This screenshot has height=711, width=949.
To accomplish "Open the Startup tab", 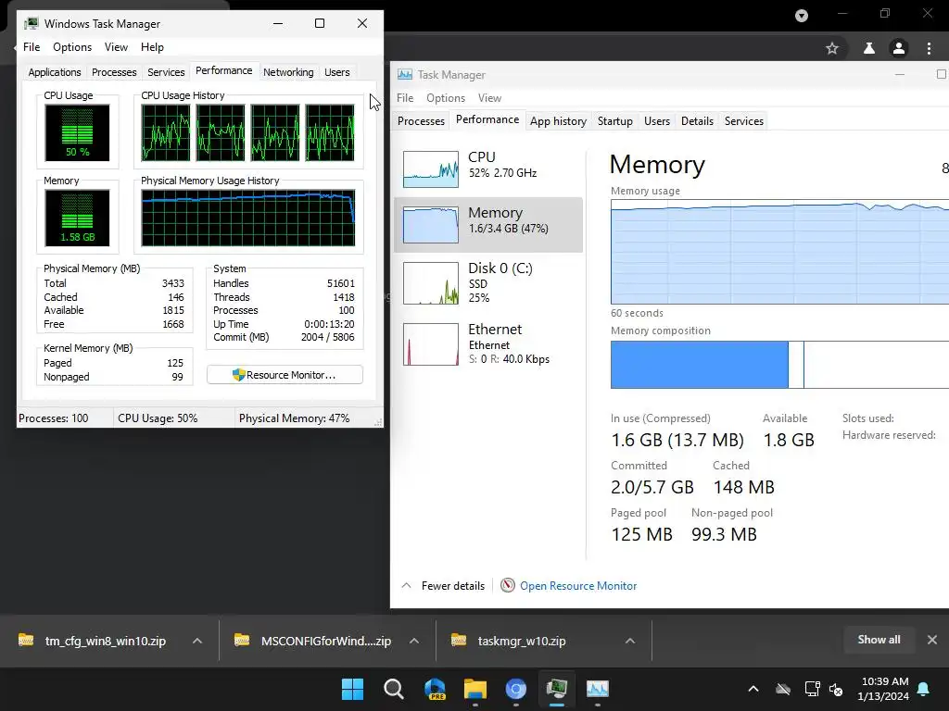I will tap(615, 121).
